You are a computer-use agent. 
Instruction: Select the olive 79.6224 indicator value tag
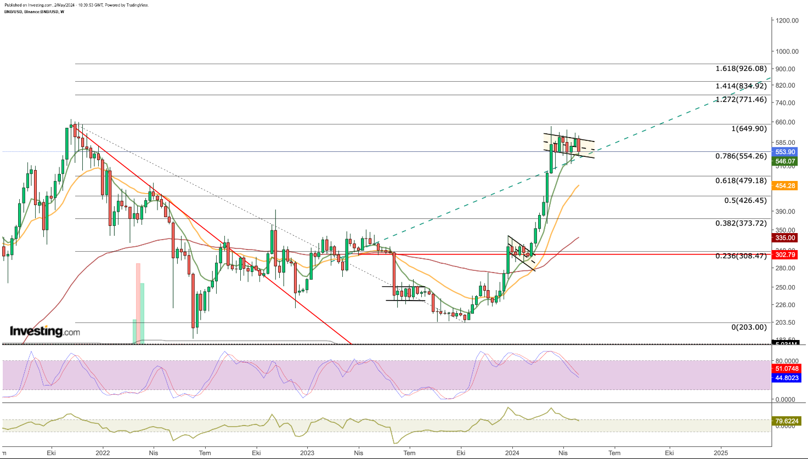787,421
